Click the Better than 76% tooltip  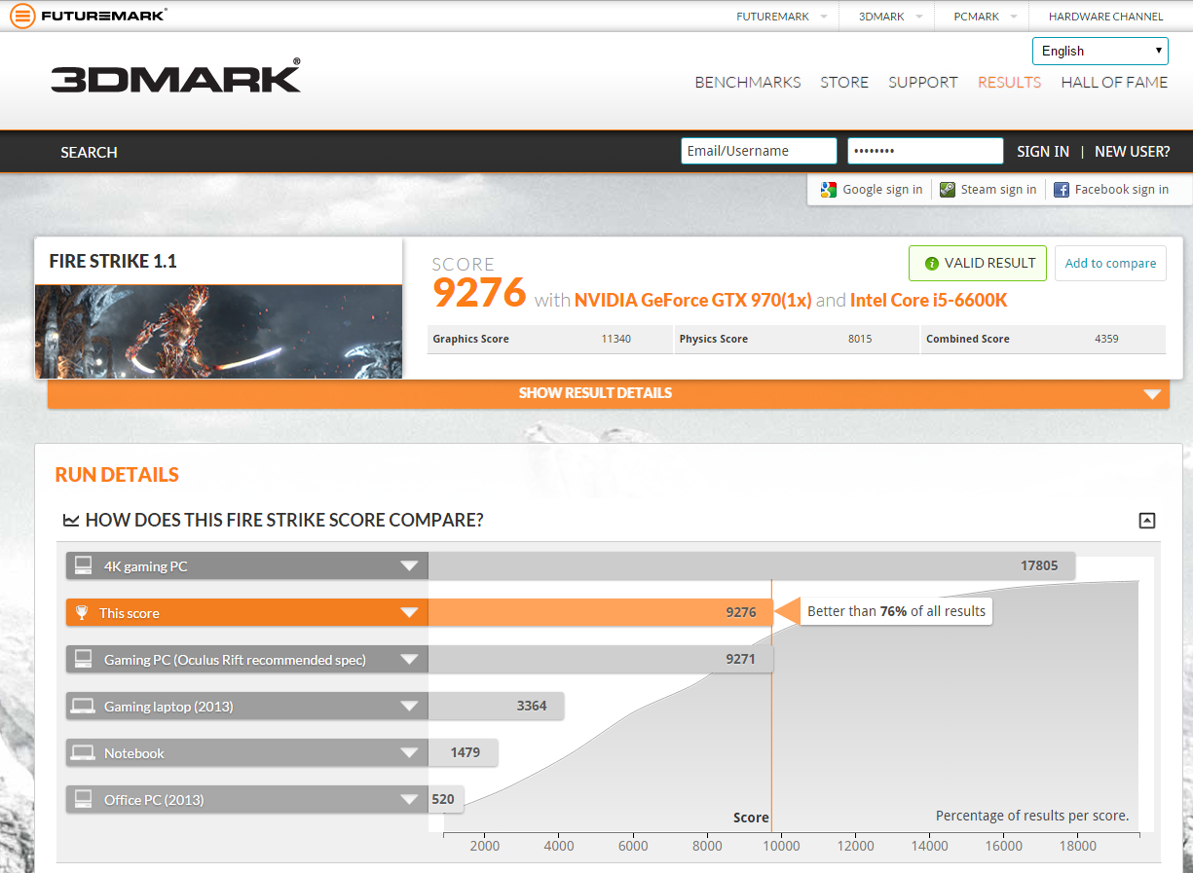(x=896, y=611)
